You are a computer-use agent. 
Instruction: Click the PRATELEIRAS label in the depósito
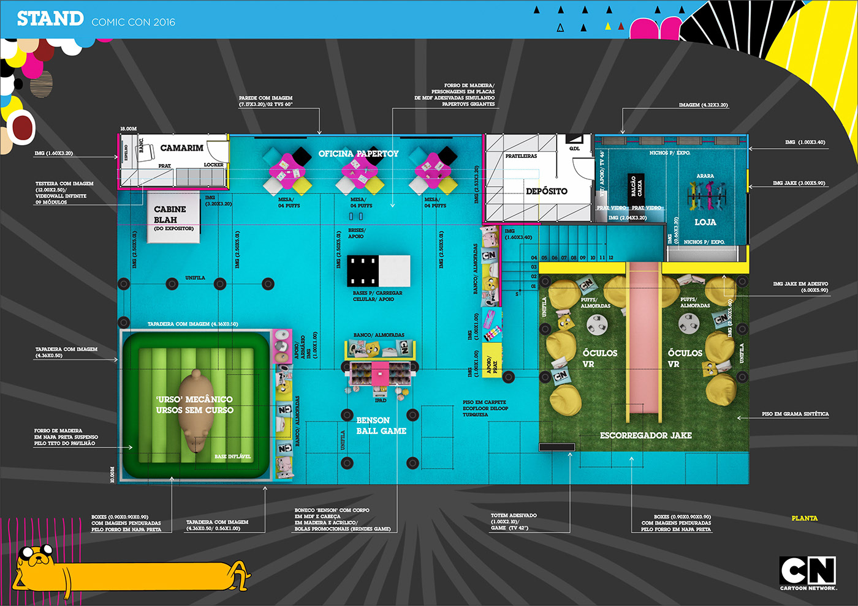pyautogui.click(x=521, y=156)
